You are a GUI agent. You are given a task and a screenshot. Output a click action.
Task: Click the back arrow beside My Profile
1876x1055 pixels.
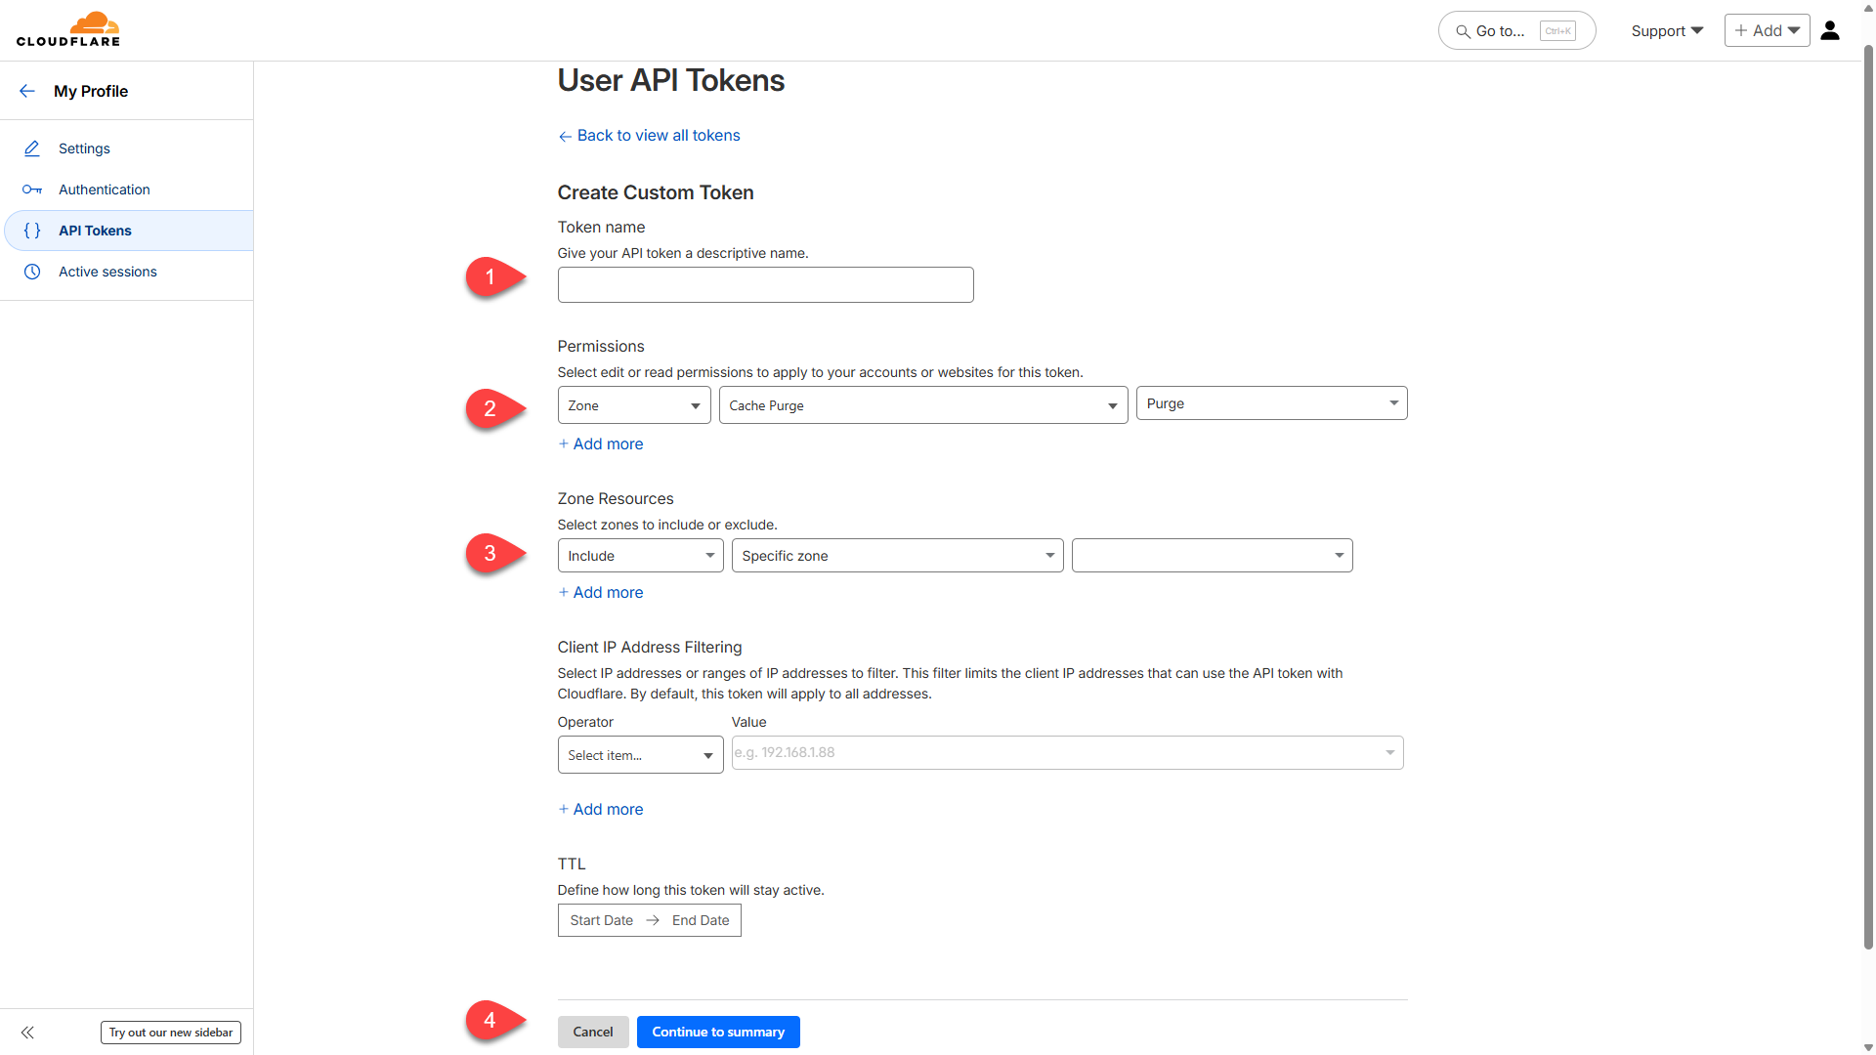click(27, 91)
